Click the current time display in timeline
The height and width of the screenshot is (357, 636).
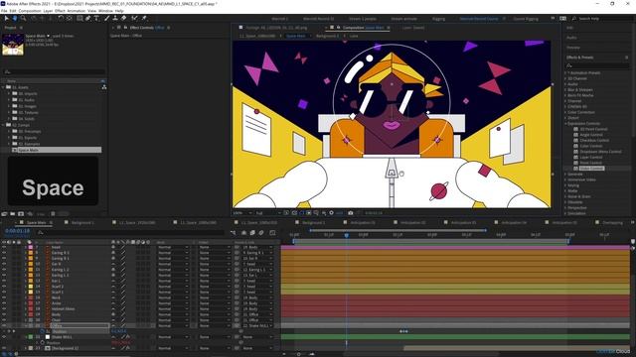[x=18, y=231]
